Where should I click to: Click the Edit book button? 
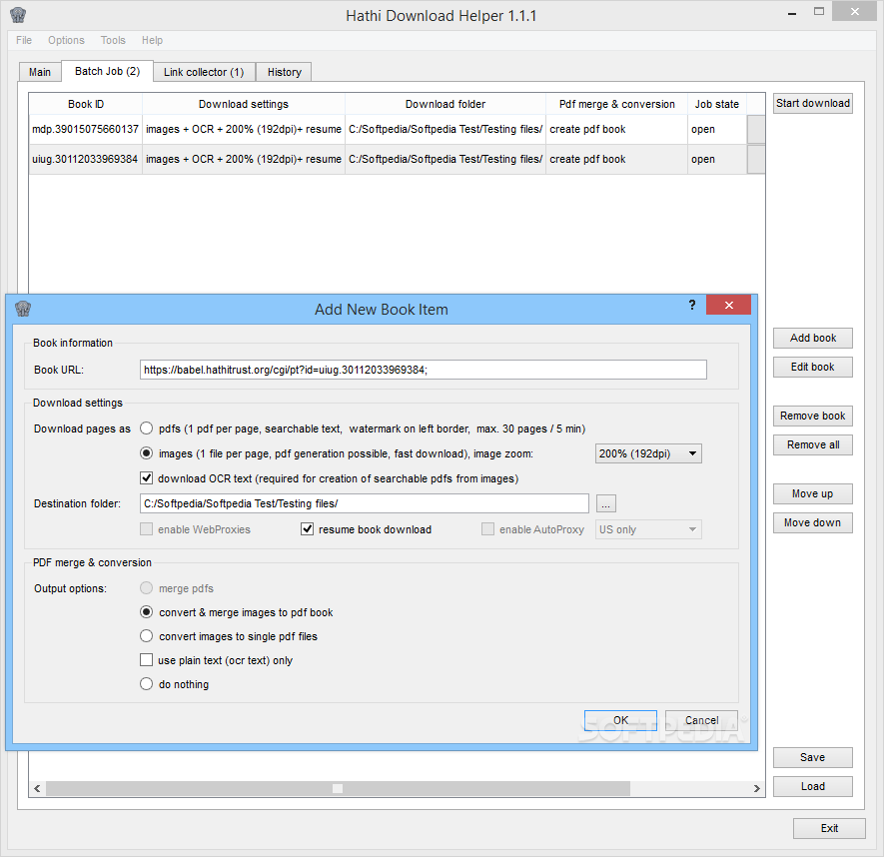[812, 367]
